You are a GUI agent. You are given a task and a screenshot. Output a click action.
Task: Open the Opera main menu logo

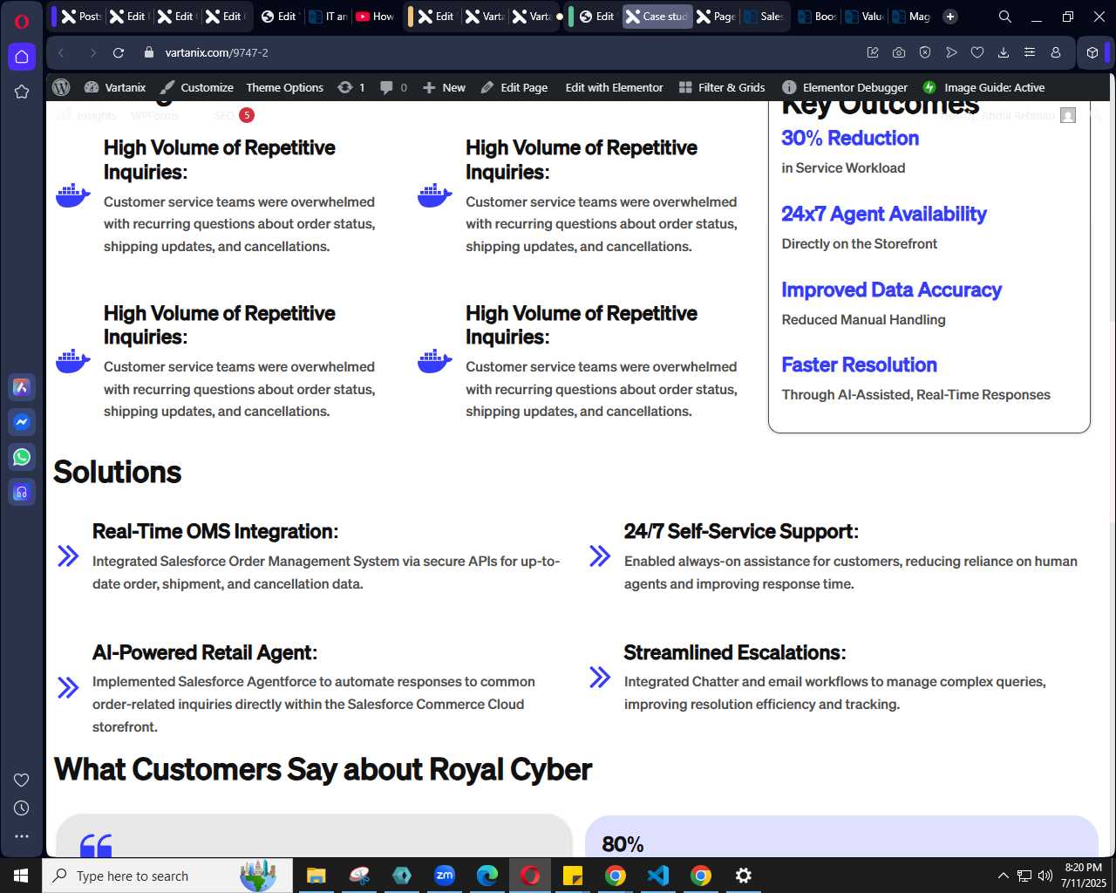click(22, 22)
